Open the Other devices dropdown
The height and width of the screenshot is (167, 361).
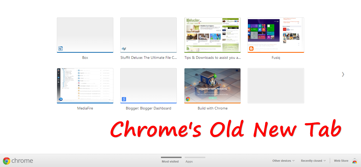click(x=283, y=160)
